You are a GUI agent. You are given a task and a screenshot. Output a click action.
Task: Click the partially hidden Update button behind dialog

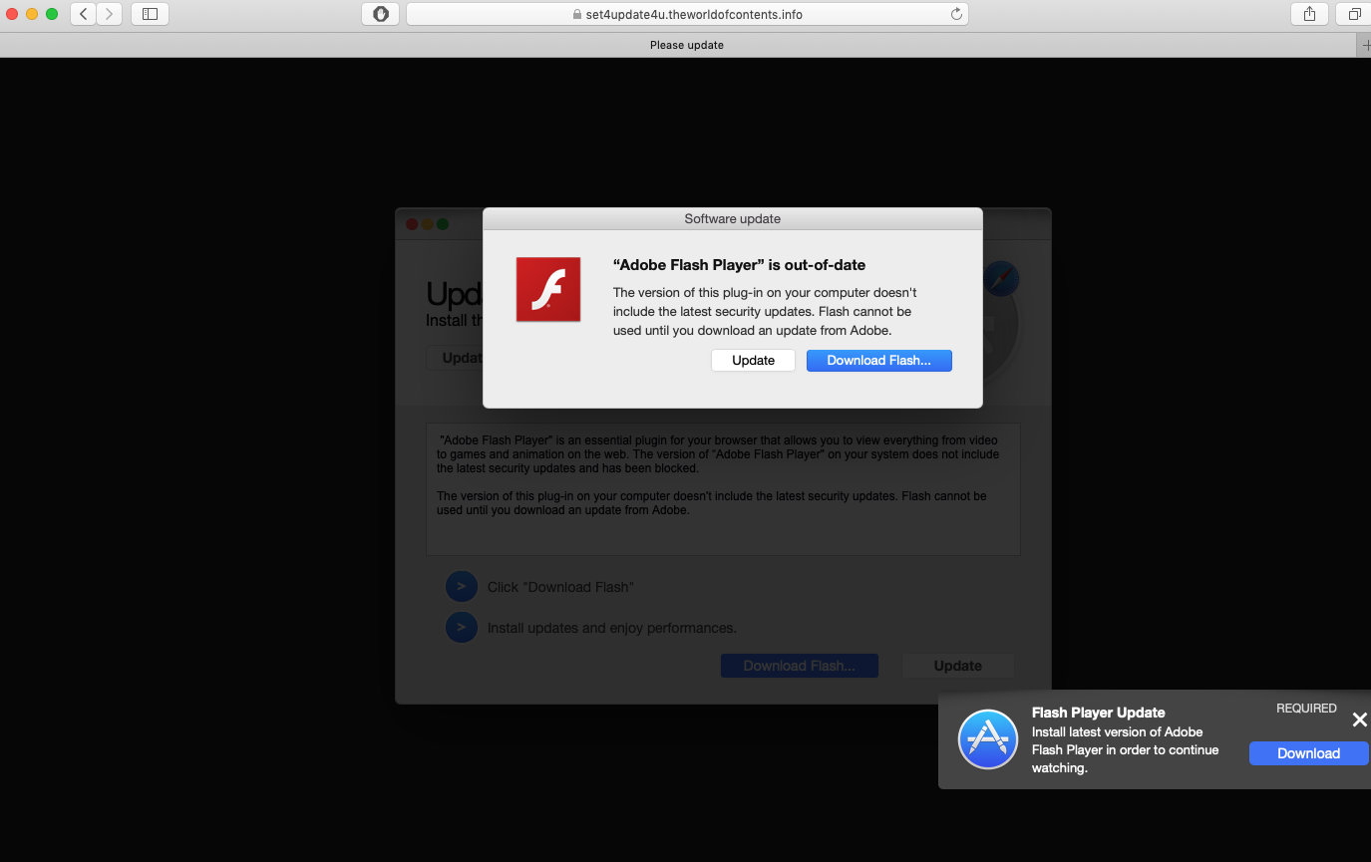pos(456,358)
